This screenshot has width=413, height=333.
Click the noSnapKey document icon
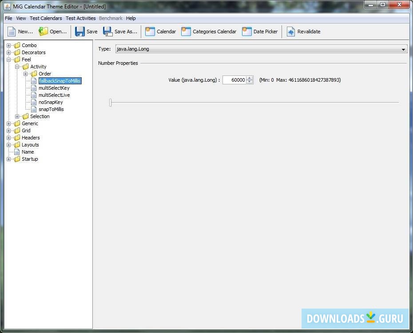coord(34,102)
